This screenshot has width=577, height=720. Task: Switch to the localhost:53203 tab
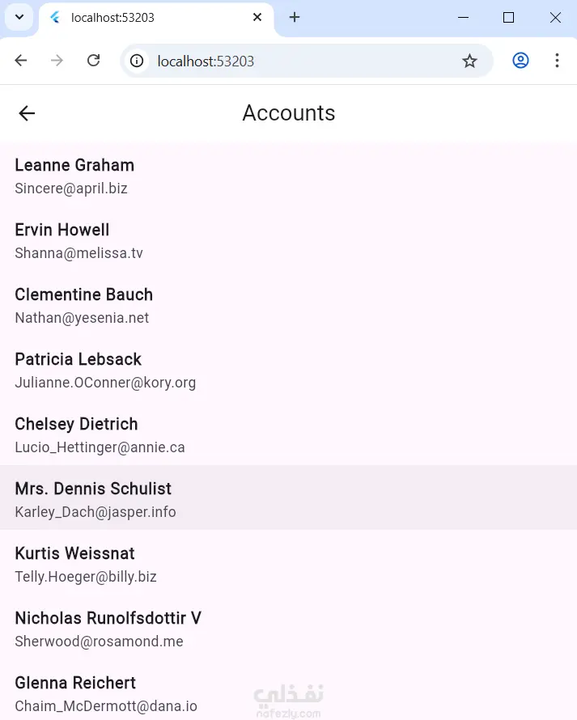point(146,17)
